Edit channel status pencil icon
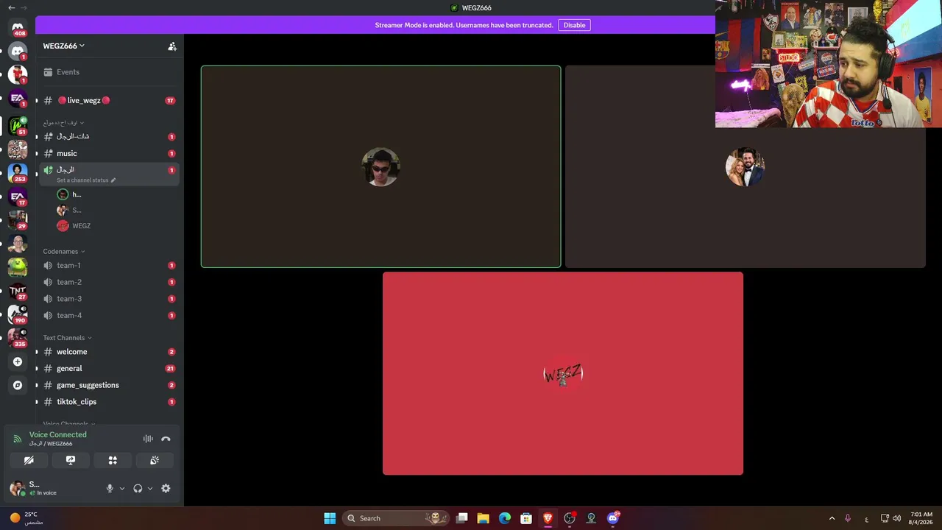 (x=113, y=180)
